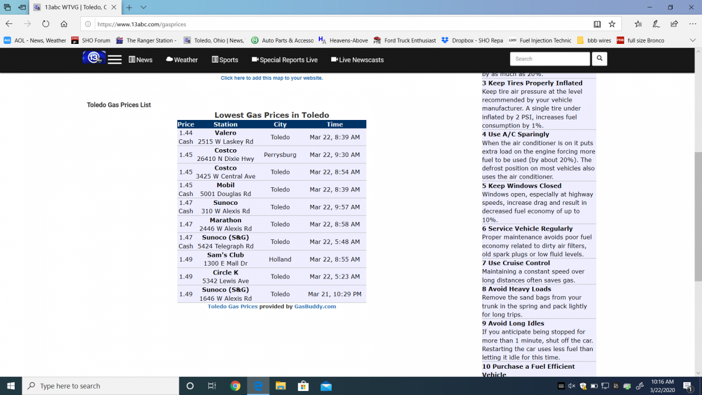Share this page using share icon
This screenshot has height=395, width=702.
pos(675,24)
